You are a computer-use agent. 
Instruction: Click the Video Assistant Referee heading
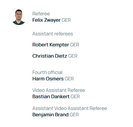click(59, 90)
